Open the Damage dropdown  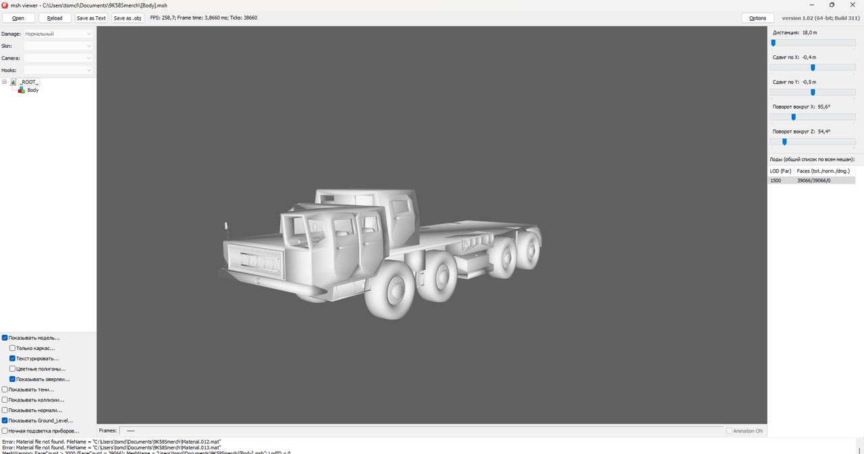(58, 34)
